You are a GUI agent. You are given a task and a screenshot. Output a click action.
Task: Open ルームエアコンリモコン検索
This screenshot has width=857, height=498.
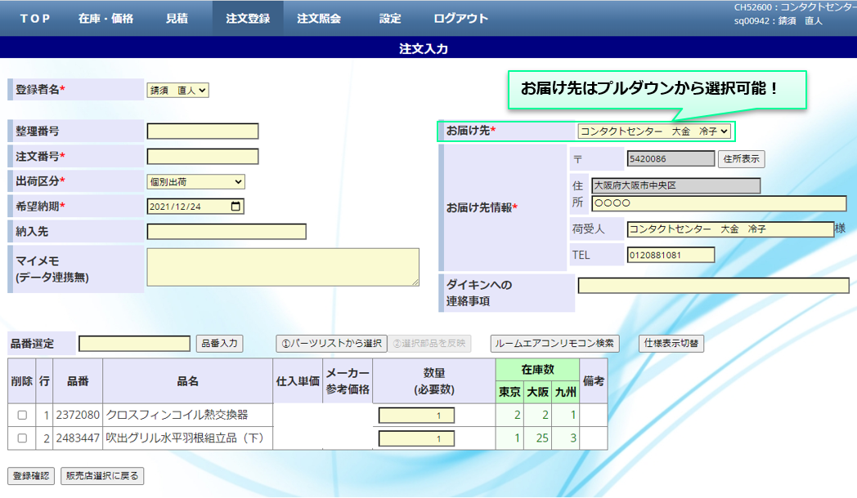coord(554,344)
